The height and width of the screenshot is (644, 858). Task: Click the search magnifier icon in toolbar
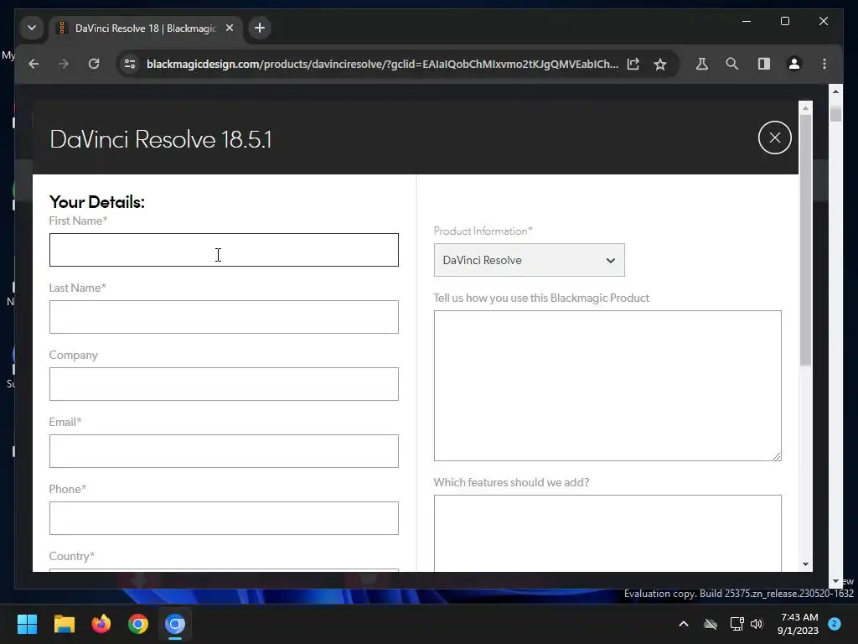point(731,64)
